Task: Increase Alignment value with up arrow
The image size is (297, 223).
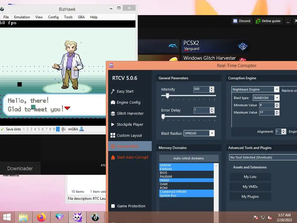Action: coord(284,130)
